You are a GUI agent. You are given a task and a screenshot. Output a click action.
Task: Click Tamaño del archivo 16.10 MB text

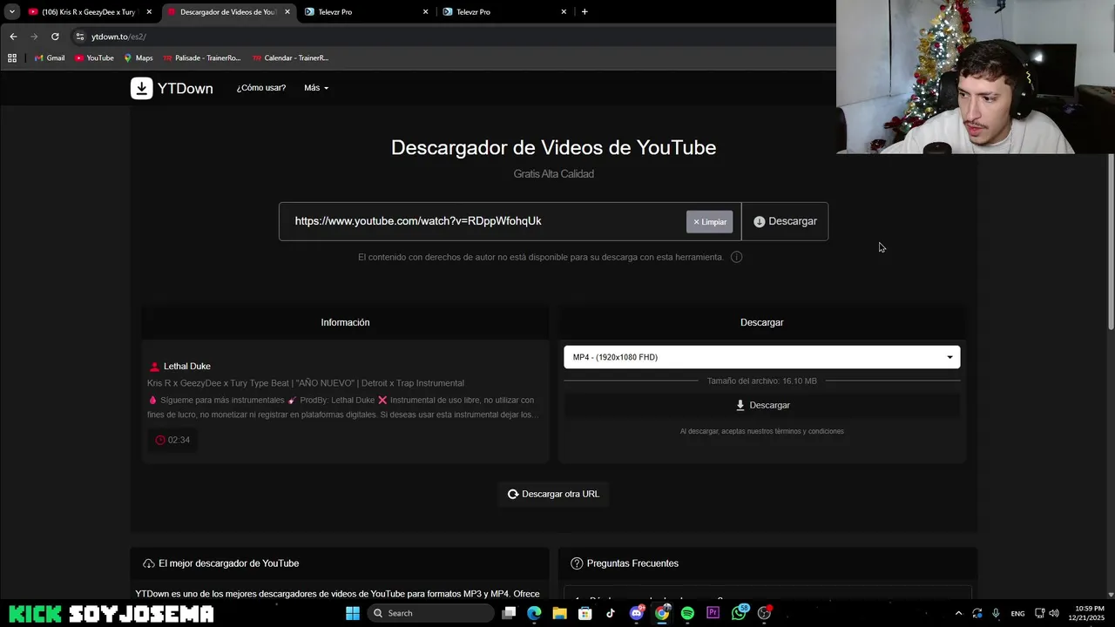coord(762,381)
